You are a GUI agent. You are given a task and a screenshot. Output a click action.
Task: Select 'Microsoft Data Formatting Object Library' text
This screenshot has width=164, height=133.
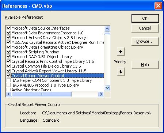tap(47, 47)
